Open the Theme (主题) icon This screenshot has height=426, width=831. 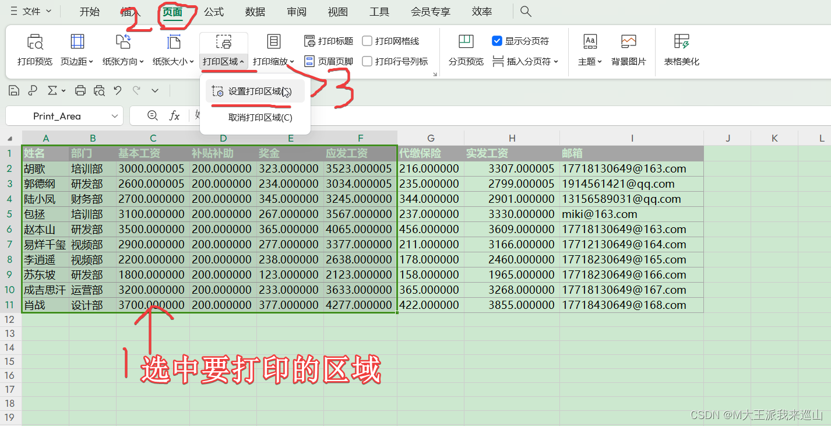(590, 42)
